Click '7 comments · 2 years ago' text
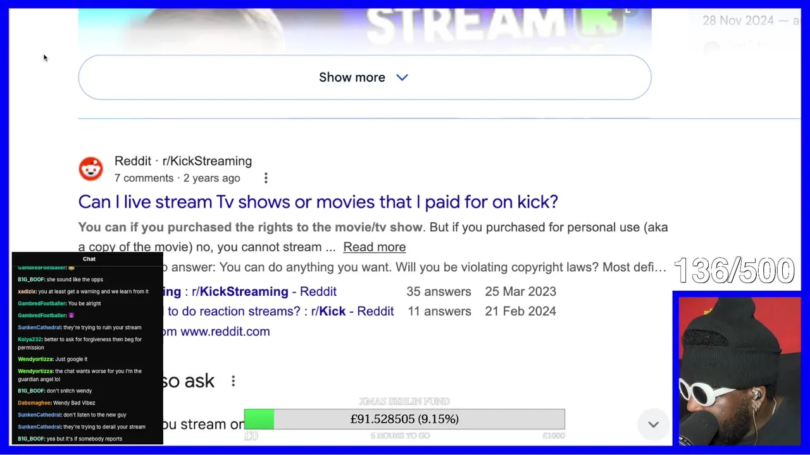 click(177, 178)
